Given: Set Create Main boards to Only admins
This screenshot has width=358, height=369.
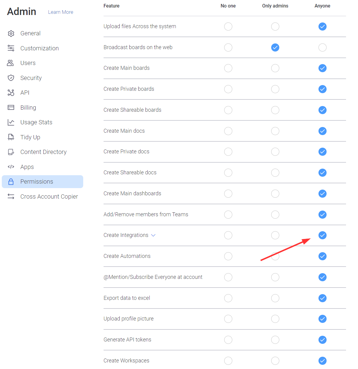Looking at the screenshot, I should pyautogui.click(x=275, y=68).
